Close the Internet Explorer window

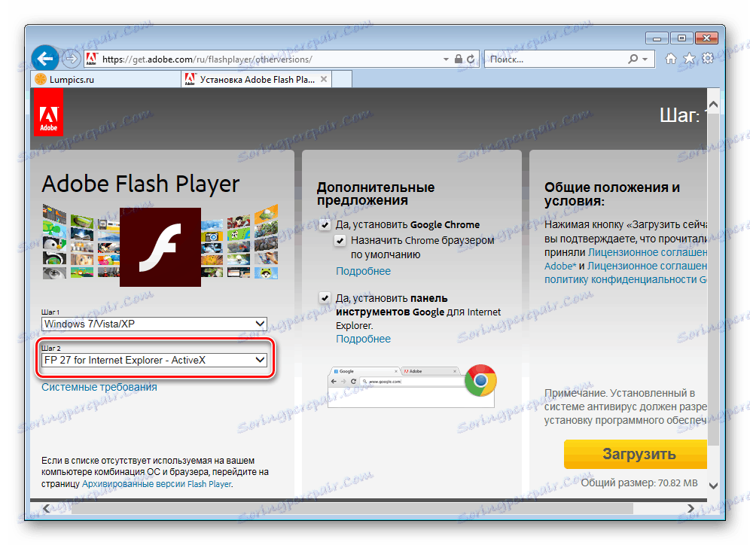pos(706,38)
